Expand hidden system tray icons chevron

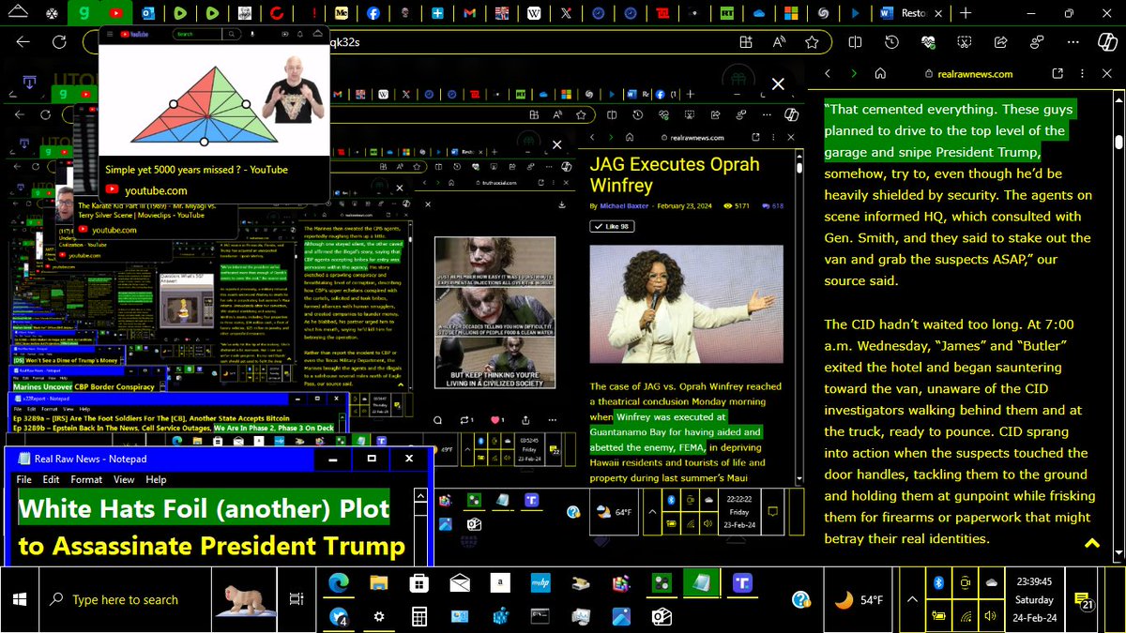[x=911, y=599]
